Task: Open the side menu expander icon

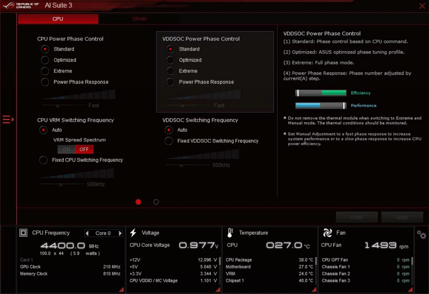Action: tap(8, 119)
